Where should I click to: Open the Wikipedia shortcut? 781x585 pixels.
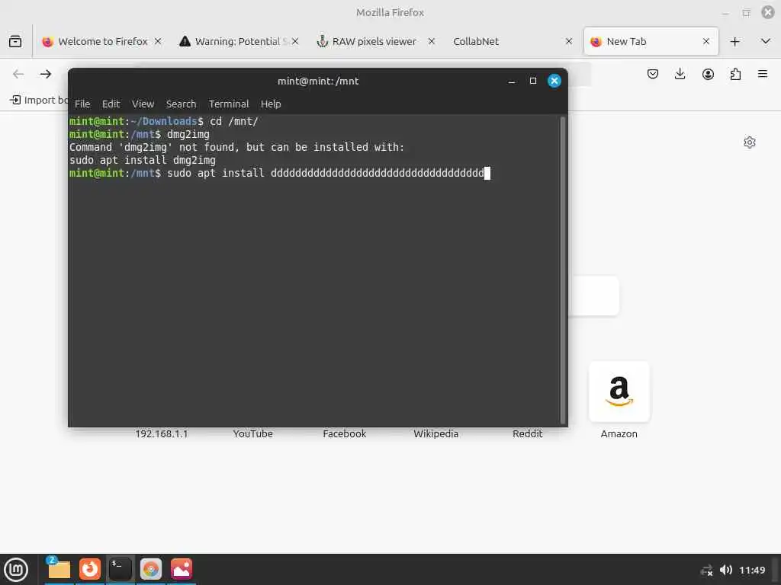435,433
